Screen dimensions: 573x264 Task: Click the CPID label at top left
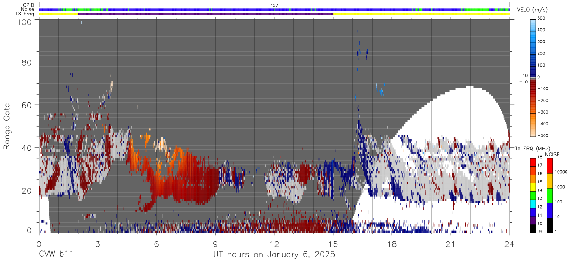[28, 5]
